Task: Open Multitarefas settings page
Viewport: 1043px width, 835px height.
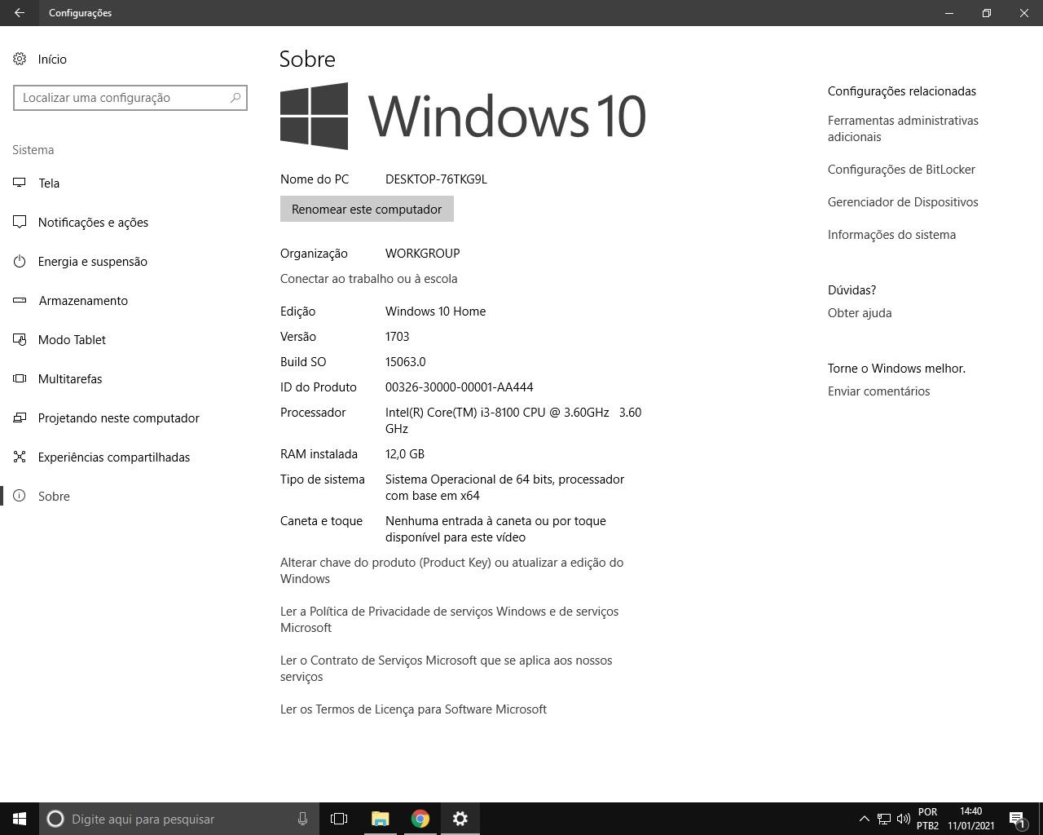Action: [130, 378]
